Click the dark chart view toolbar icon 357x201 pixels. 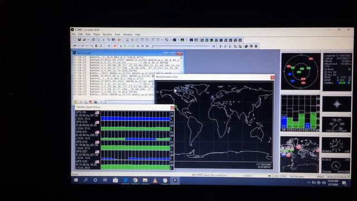tap(175, 40)
